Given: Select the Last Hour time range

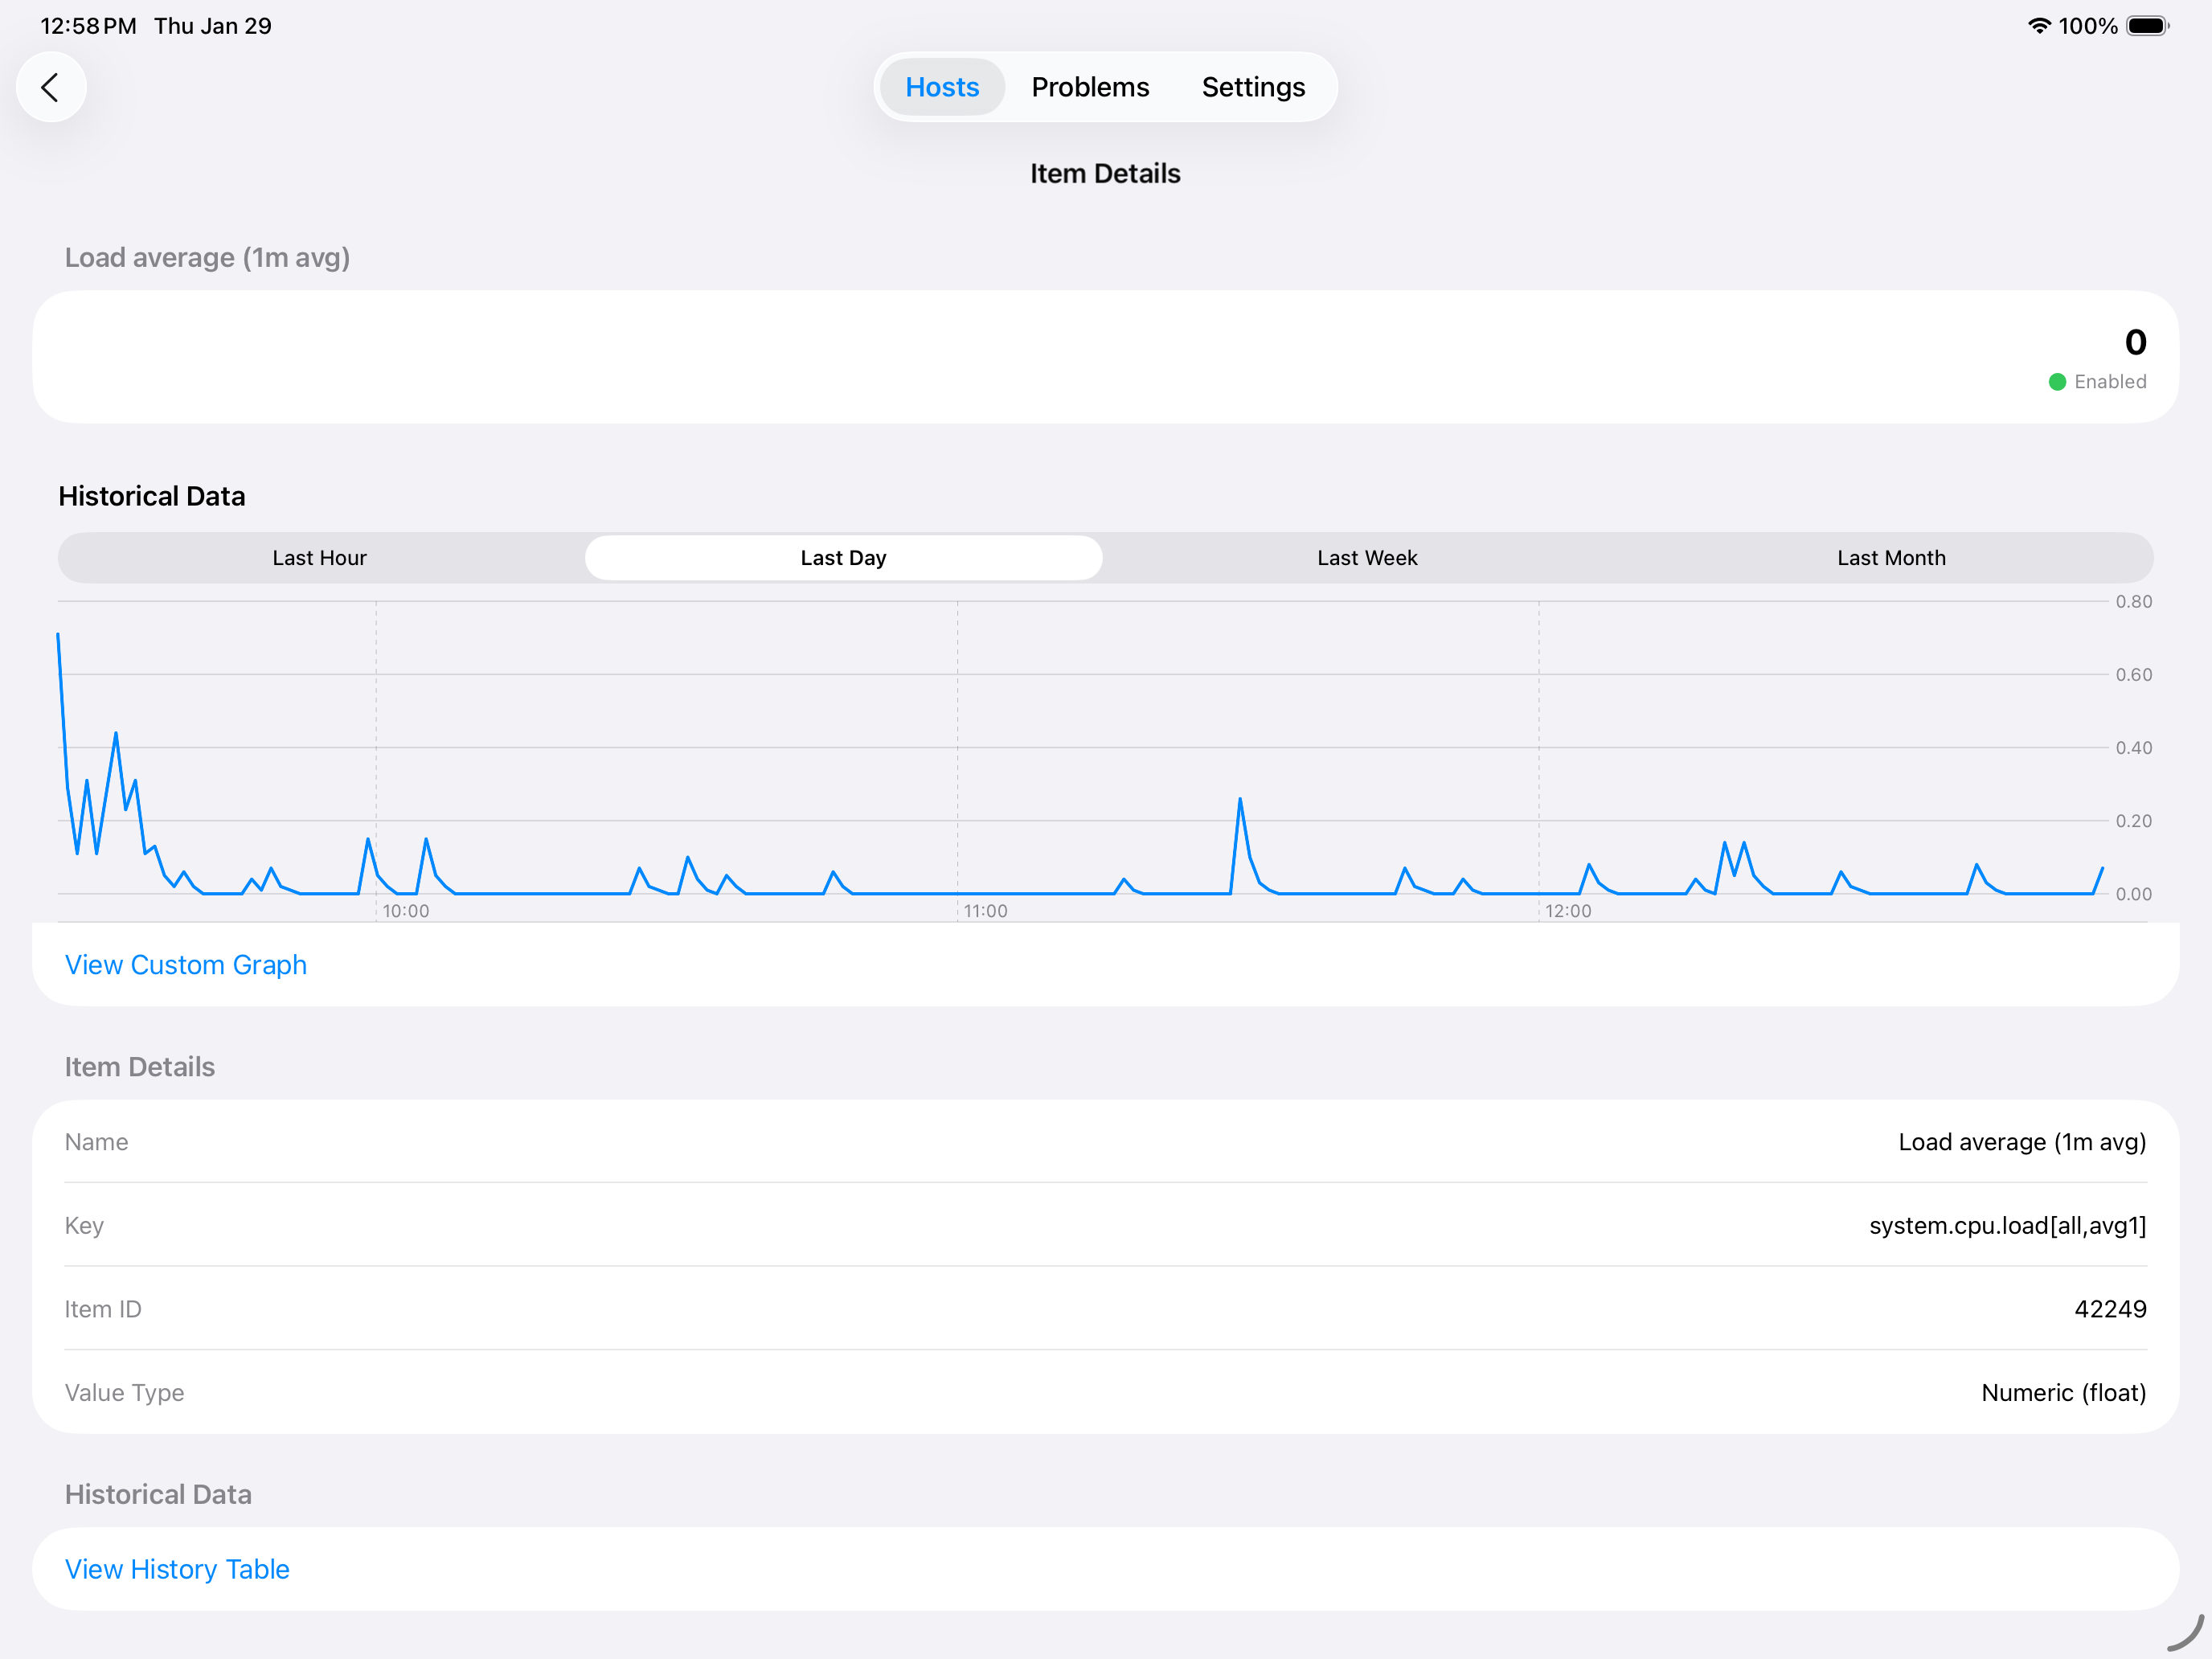Looking at the screenshot, I should click(319, 557).
